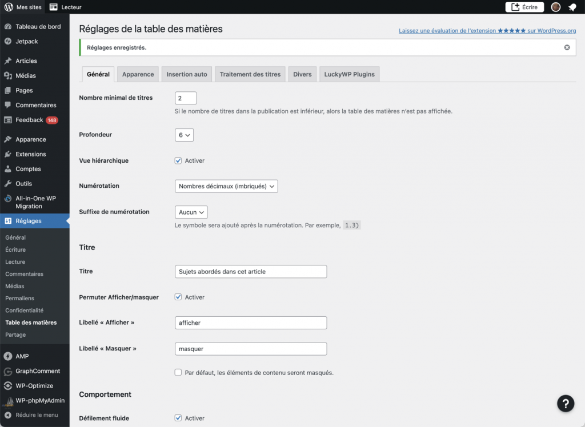The height and width of the screenshot is (427, 585).
Task: Click the WP-phpMyAdmin sailboat icon
Action: click(9, 401)
